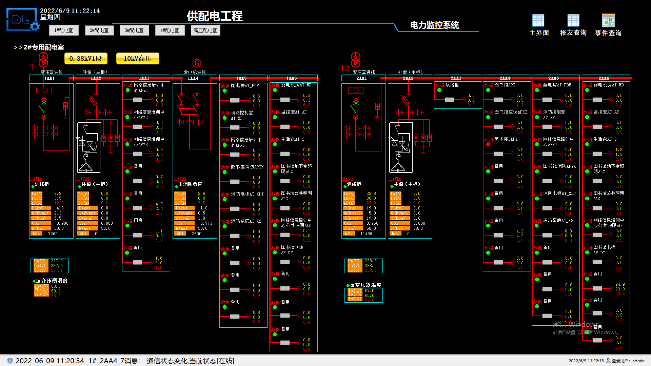
Task: Click the T2 transformer symbol
Action: click(x=355, y=60)
